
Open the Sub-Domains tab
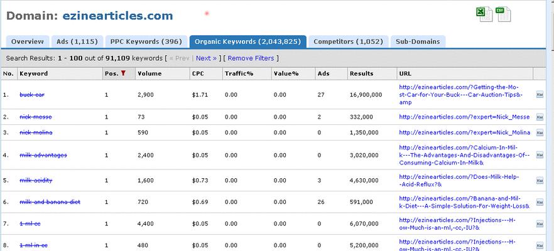pyautogui.click(x=418, y=41)
